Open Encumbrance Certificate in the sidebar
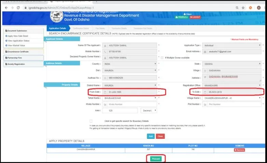The height and width of the screenshot is (163, 267). point(23,52)
